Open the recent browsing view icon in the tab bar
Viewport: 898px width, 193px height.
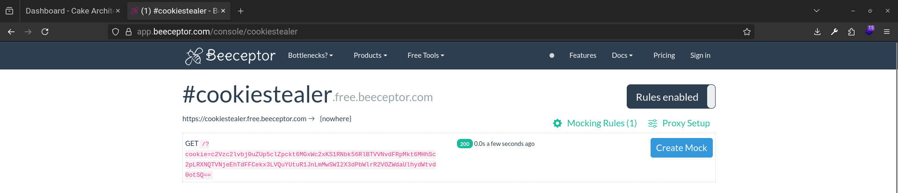9,11
